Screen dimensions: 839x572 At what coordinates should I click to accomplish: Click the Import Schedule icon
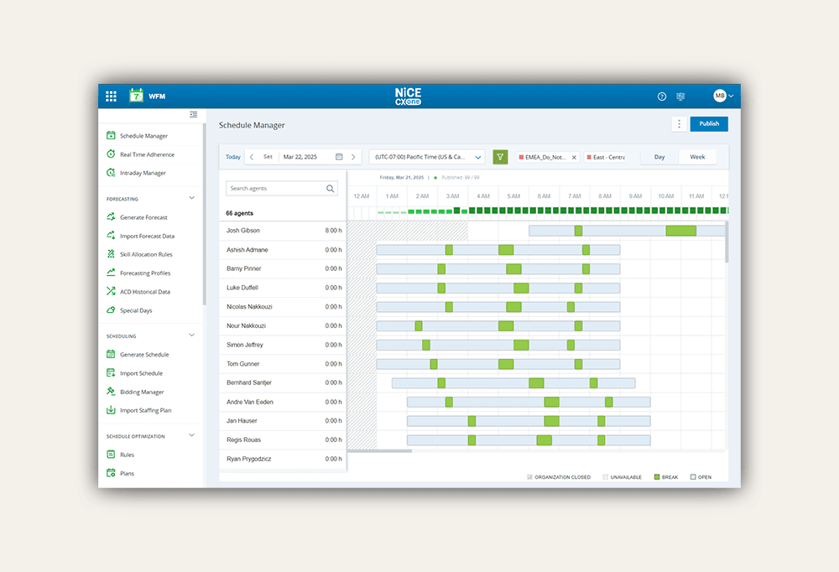click(x=111, y=373)
